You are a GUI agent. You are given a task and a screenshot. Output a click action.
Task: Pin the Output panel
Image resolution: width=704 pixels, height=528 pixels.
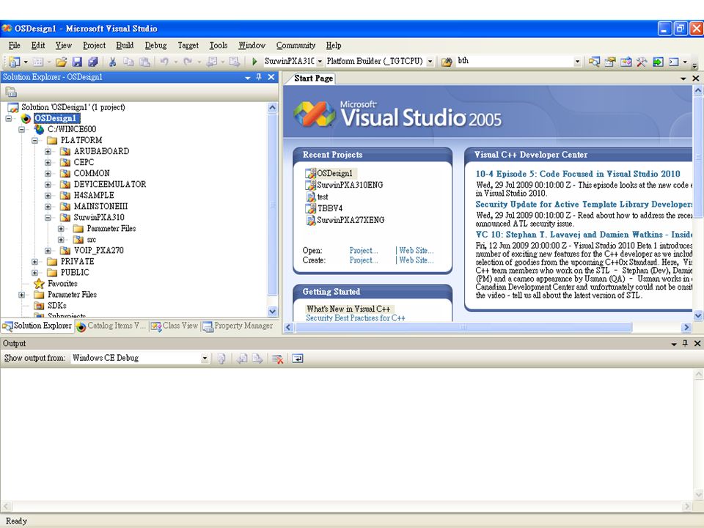coord(685,343)
